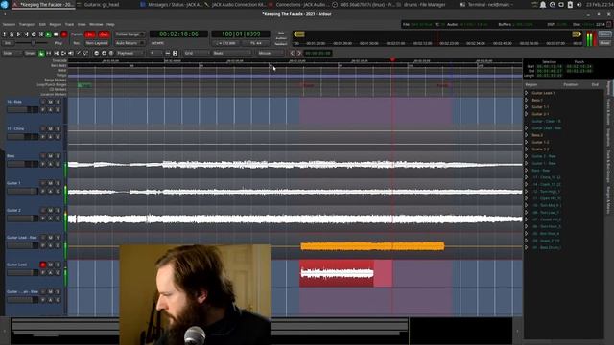Viewport: 614px width, 345px height.
Task: Click the orange Guitar Lead - Raw region
Action: (x=372, y=246)
